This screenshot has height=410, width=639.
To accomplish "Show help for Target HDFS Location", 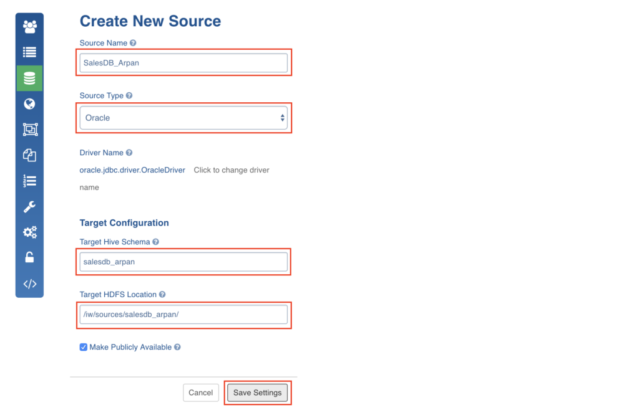I will 162,294.
